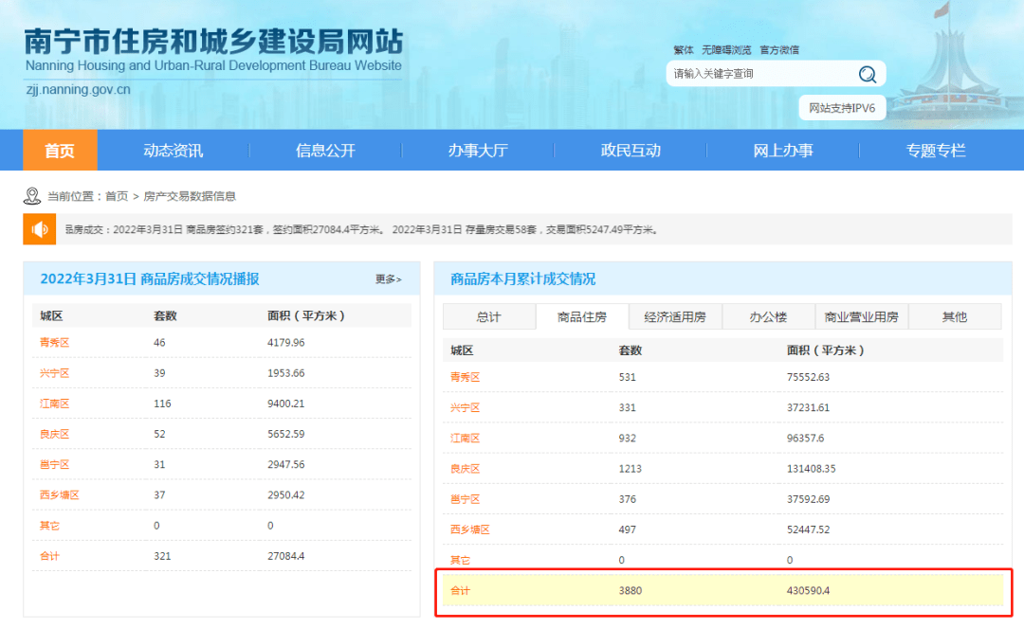Viewport: 1024px width, 628px height.
Task: Switch to Traditional Chinese via 繁体
Action: [683, 49]
